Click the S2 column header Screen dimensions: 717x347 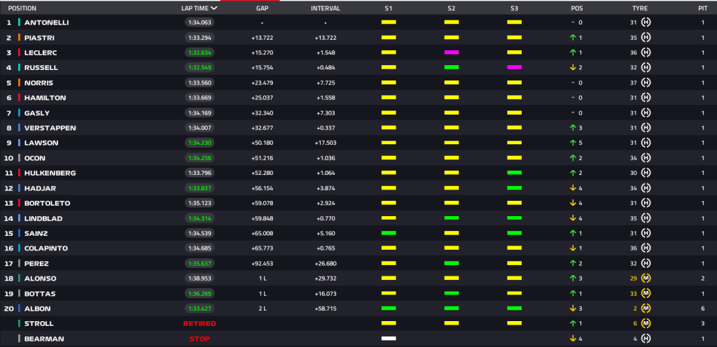pos(452,8)
